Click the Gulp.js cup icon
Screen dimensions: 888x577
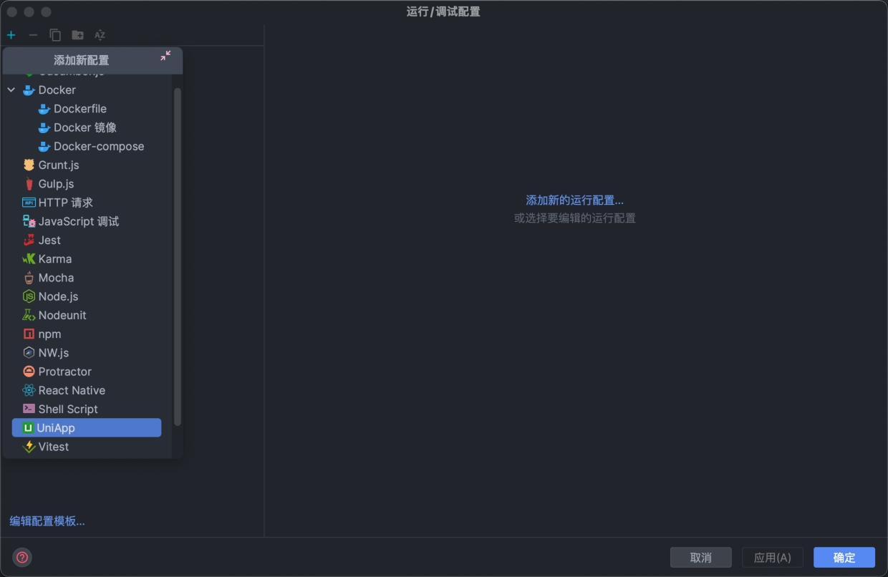29,184
